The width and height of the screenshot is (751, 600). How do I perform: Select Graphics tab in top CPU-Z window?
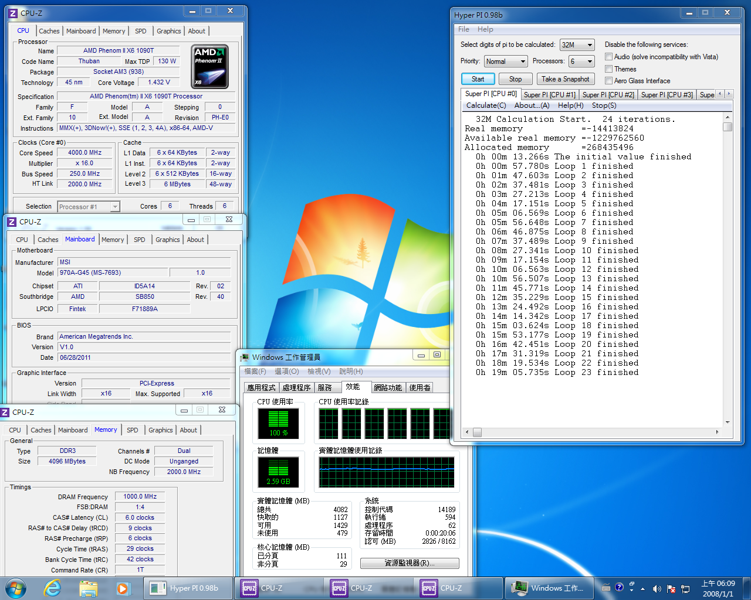pyautogui.click(x=169, y=31)
